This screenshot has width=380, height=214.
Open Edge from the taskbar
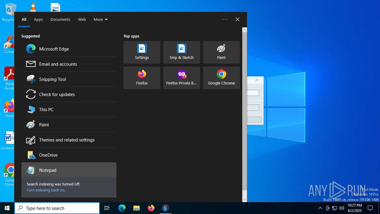[122, 208]
